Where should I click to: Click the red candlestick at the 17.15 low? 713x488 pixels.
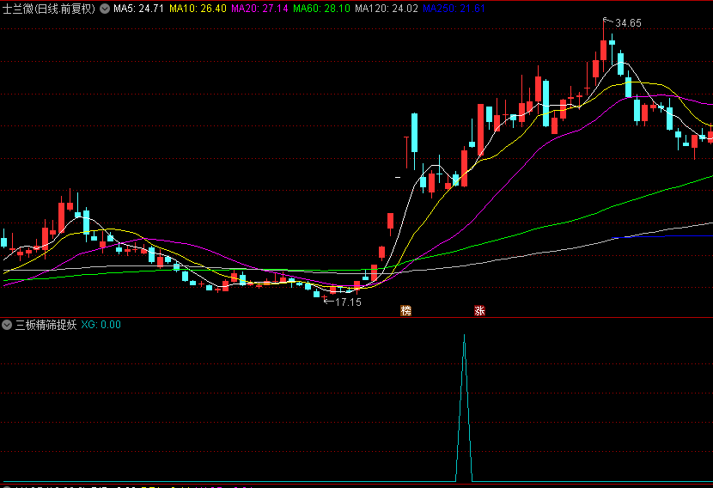pos(325,298)
